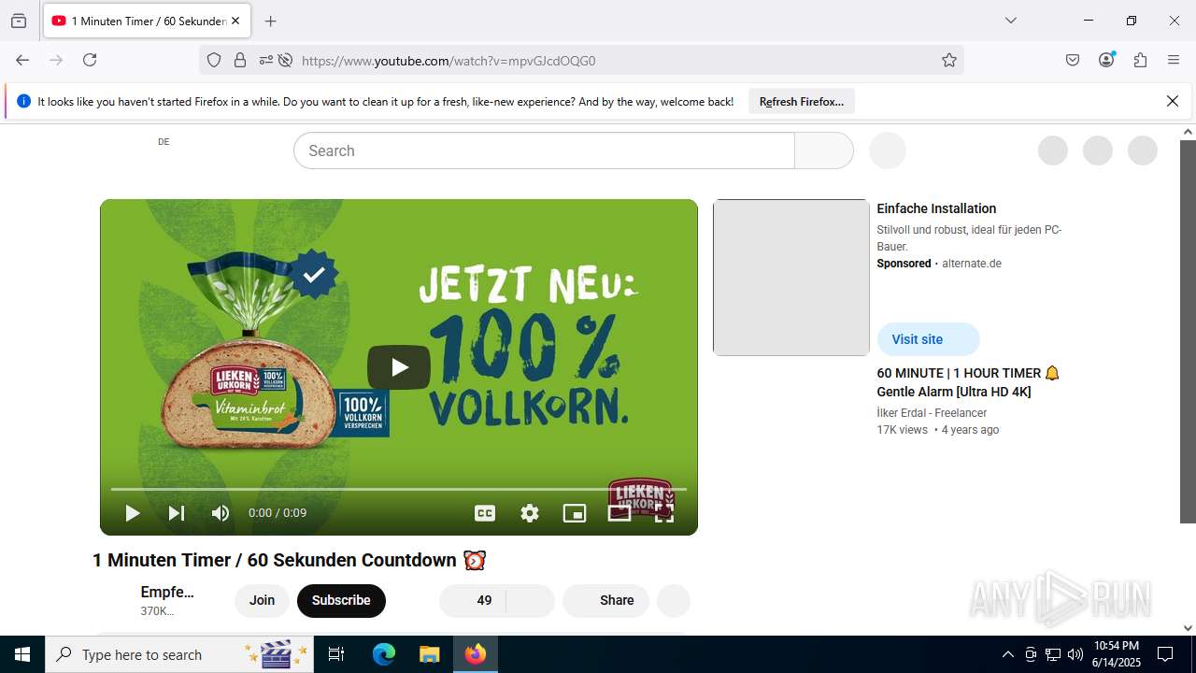Dismiss the Firefox notification bar
1196x673 pixels.
[1173, 101]
